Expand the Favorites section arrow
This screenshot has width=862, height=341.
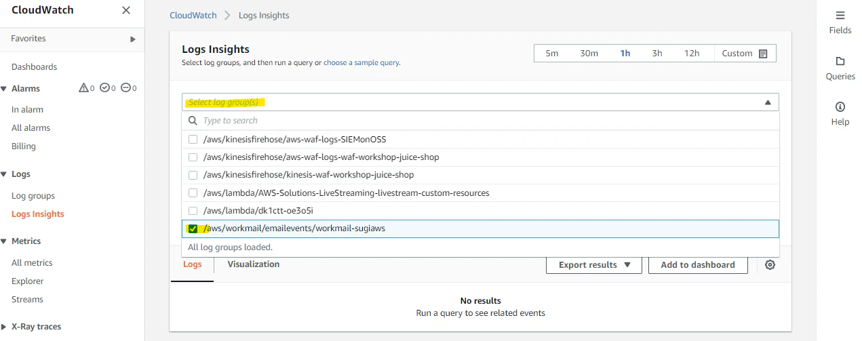[x=133, y=39]
